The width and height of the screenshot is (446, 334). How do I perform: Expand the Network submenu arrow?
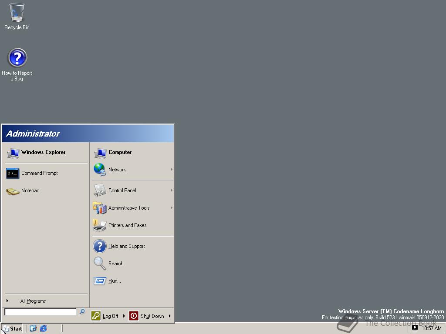tap(171, 170)
